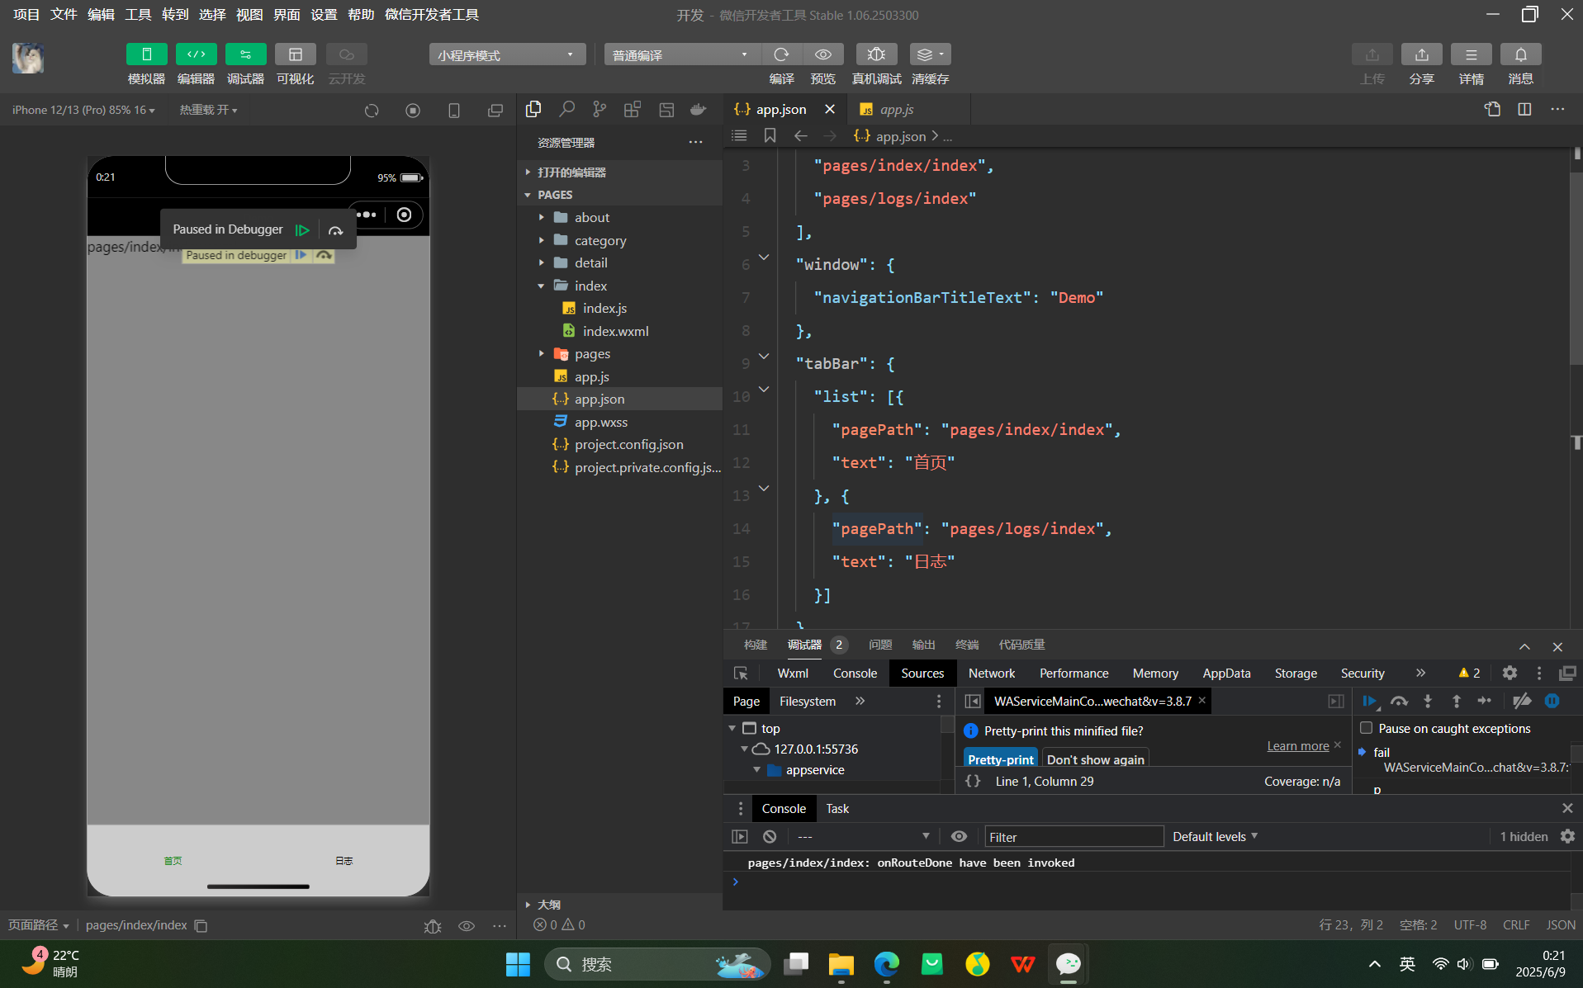Open the extensions blocks icon
The image size is (1583, 988).
tap(633, 109)
